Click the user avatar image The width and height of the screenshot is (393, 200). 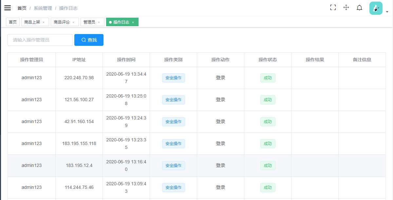pos(376,8)
